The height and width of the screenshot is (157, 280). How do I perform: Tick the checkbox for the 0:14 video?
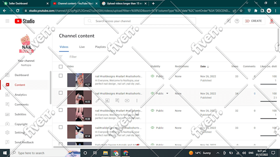click(61, 127)
